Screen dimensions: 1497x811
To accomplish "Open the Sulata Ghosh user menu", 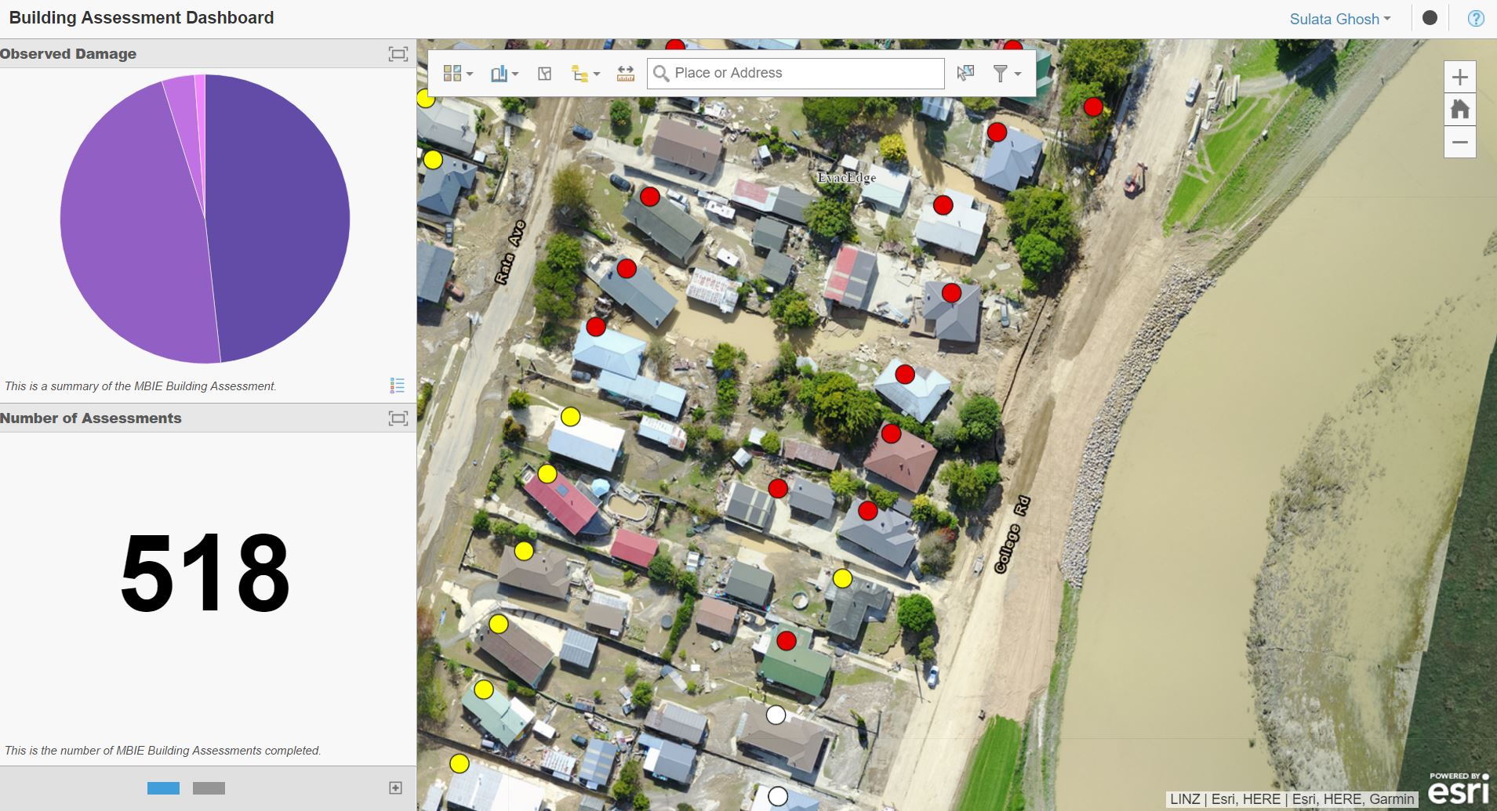I will [1340, 19].
